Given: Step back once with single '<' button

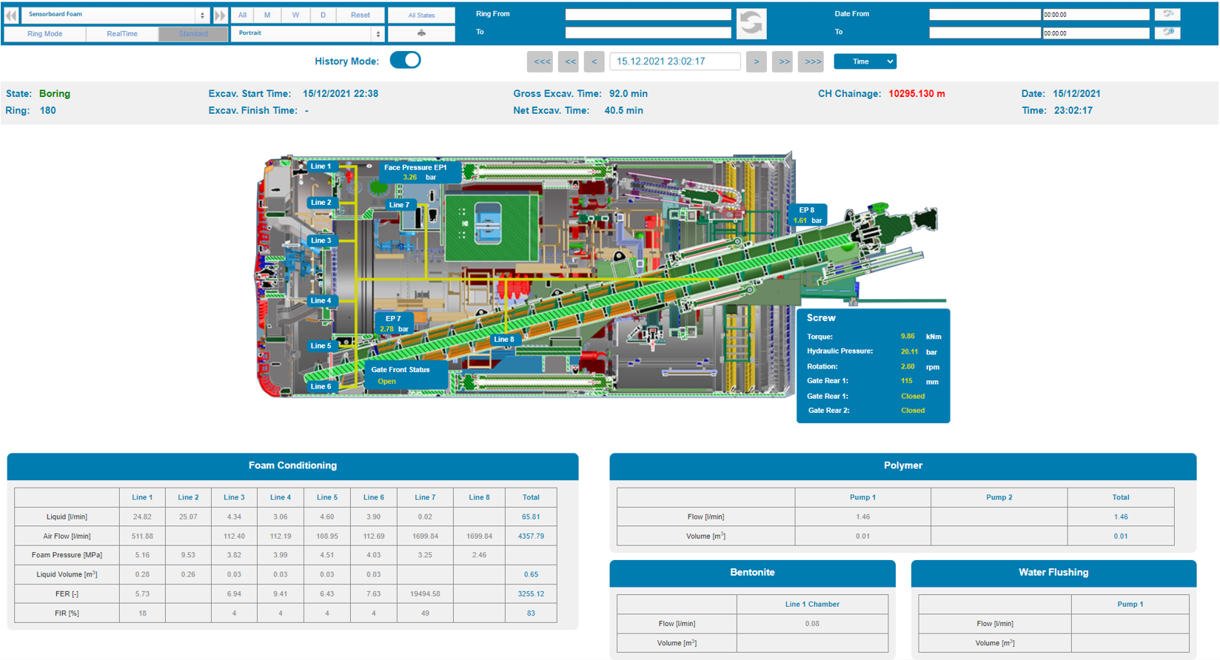Looking at the screenshot, I should point(594,61).
